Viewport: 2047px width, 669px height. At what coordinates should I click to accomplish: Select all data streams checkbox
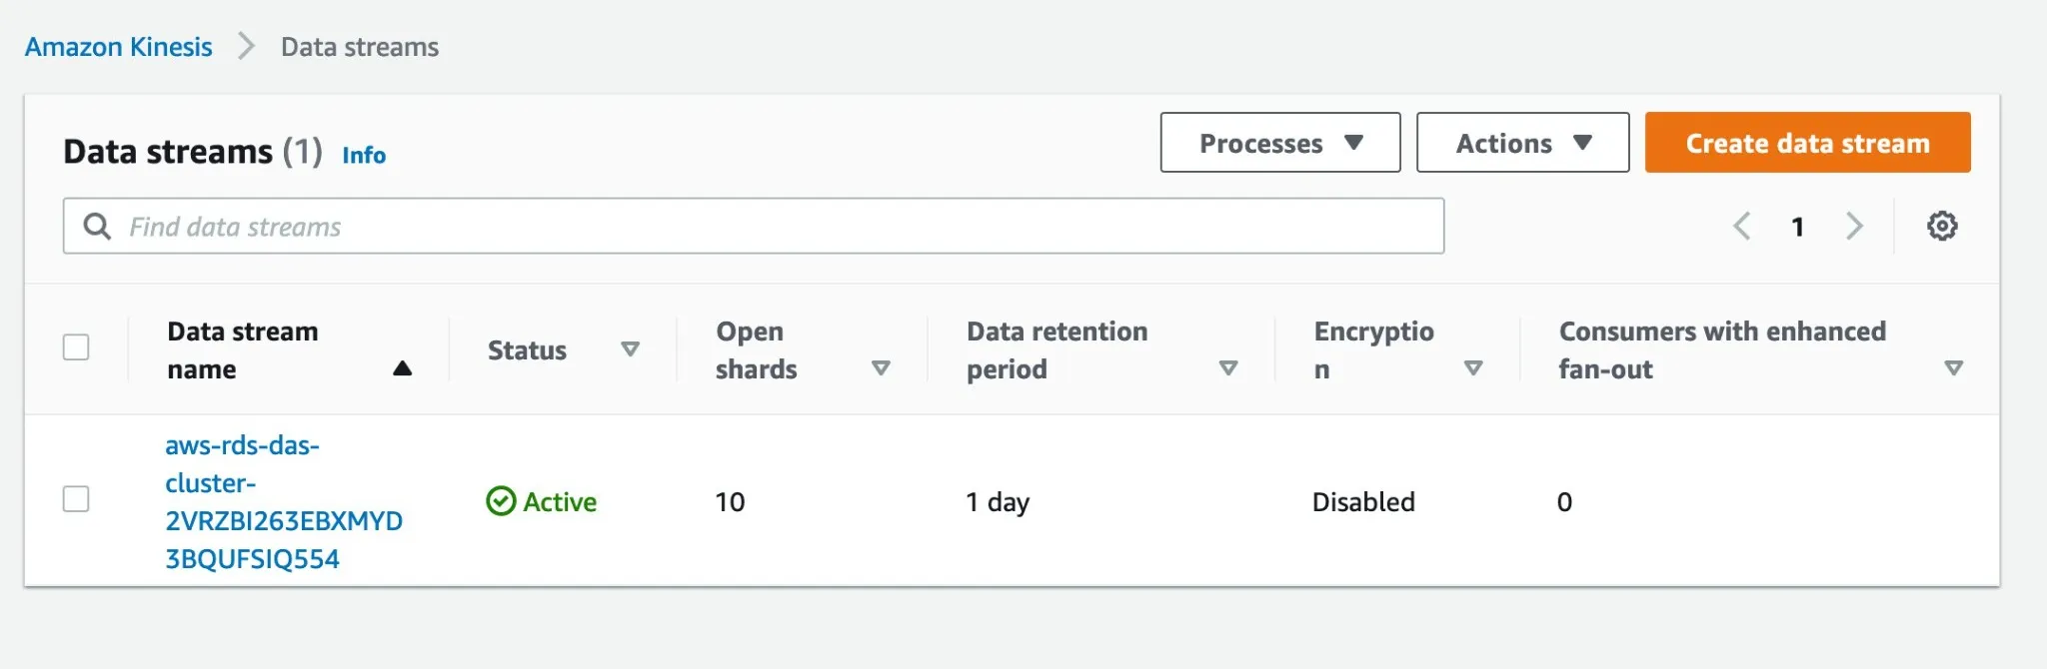coord(76,347)
